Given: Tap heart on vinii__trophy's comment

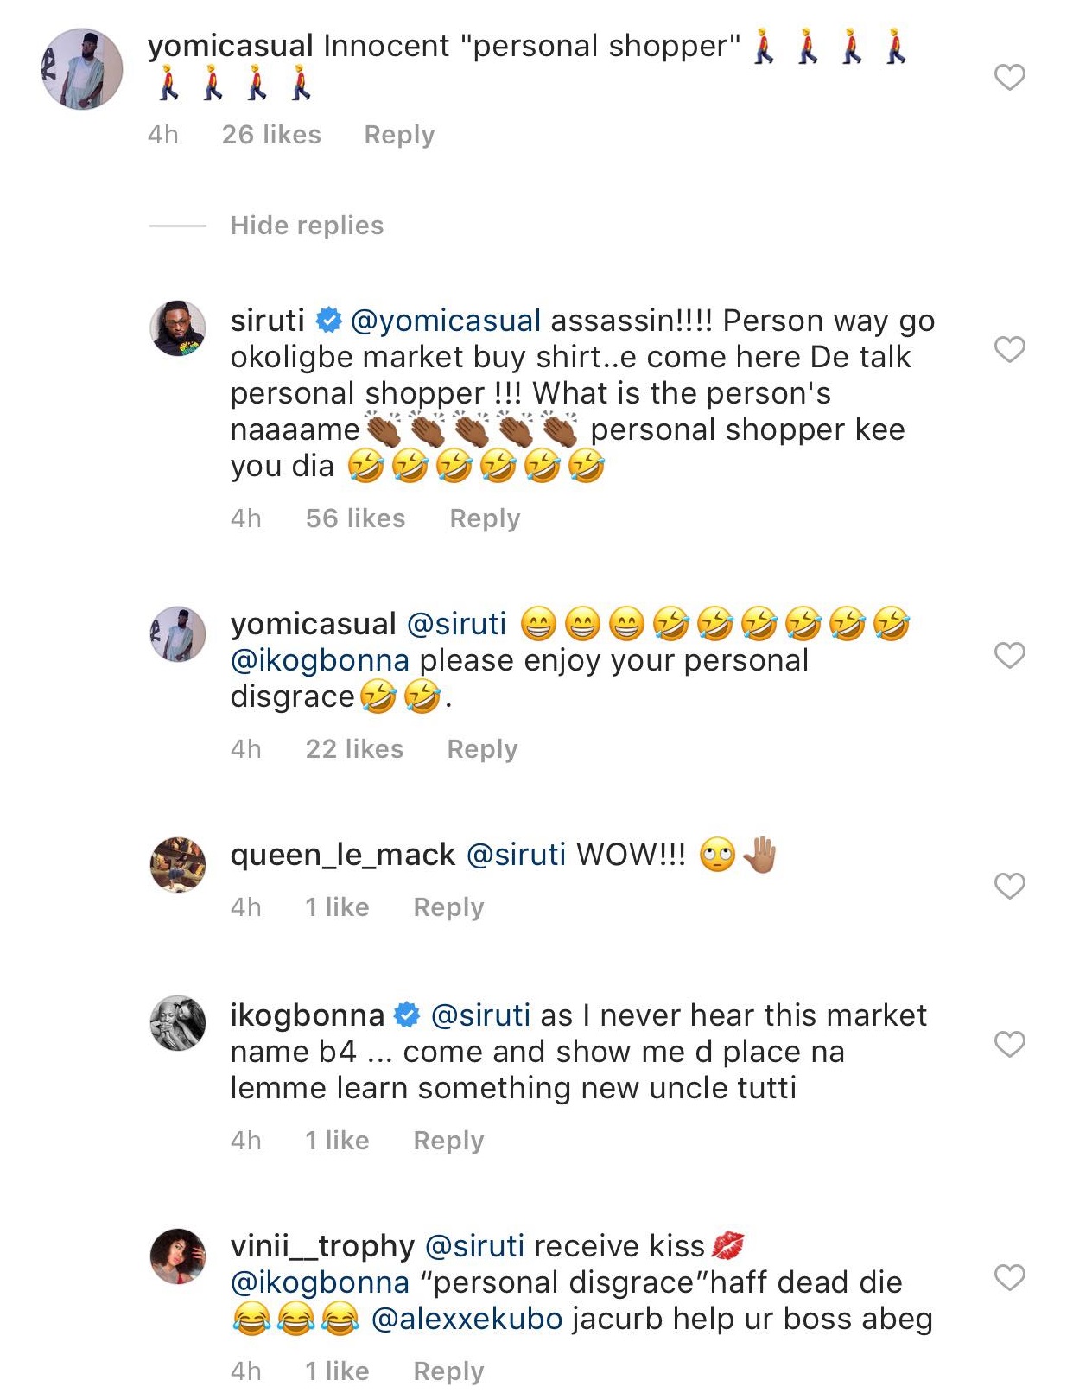Looking at the screenshot, I should 1009,1277.
